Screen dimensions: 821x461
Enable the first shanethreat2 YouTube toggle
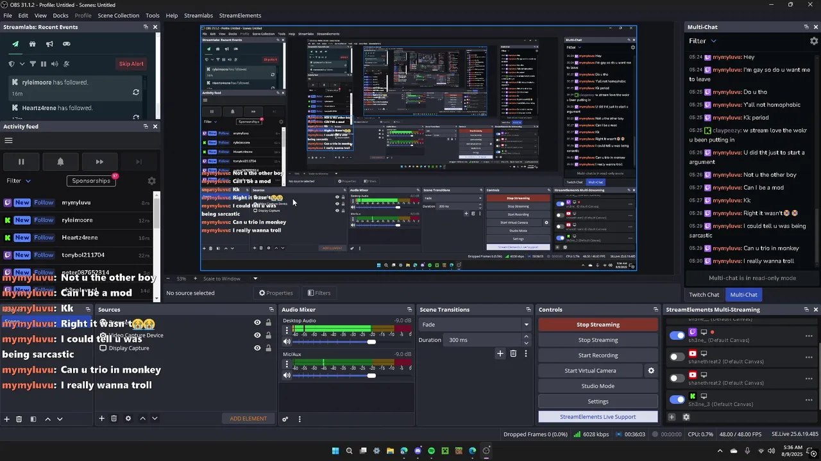point(677,357)
